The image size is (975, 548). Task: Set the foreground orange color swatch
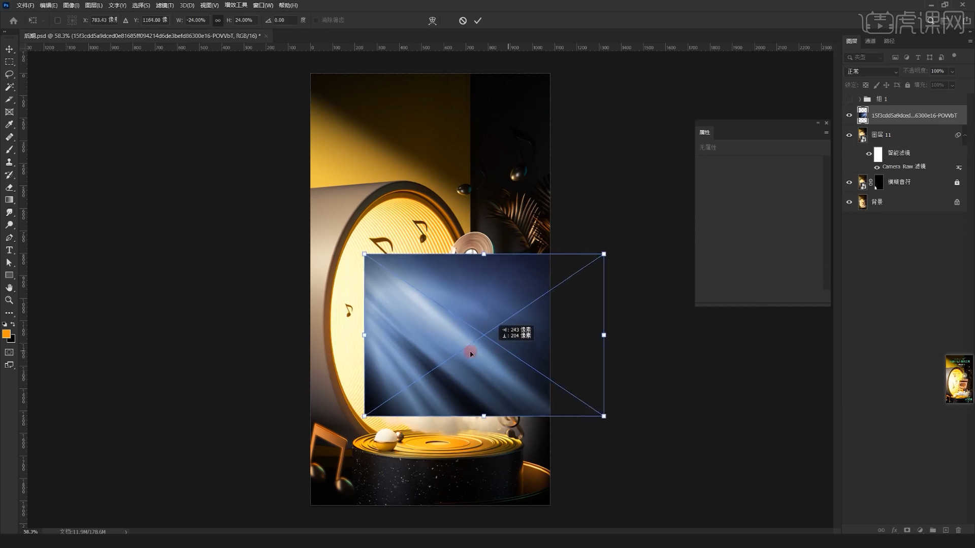click(x=6, y=333)
